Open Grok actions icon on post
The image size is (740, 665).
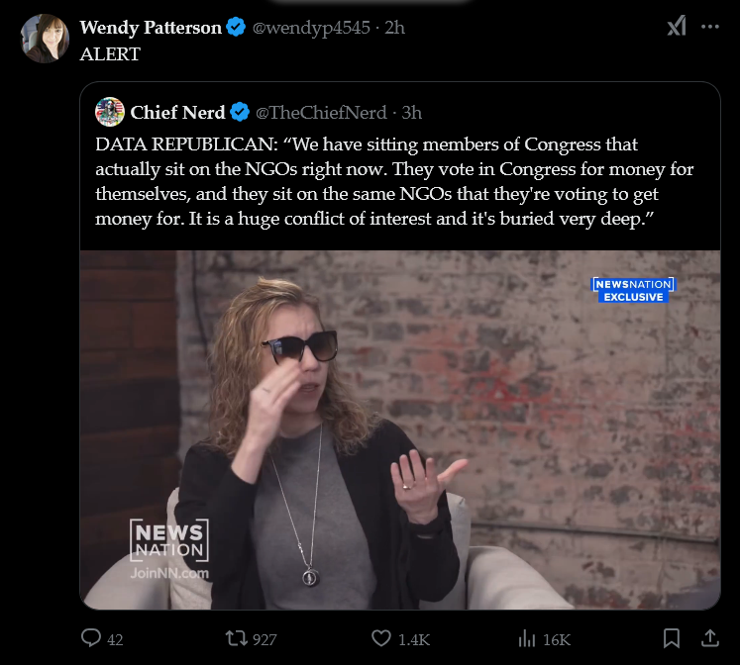676,27
